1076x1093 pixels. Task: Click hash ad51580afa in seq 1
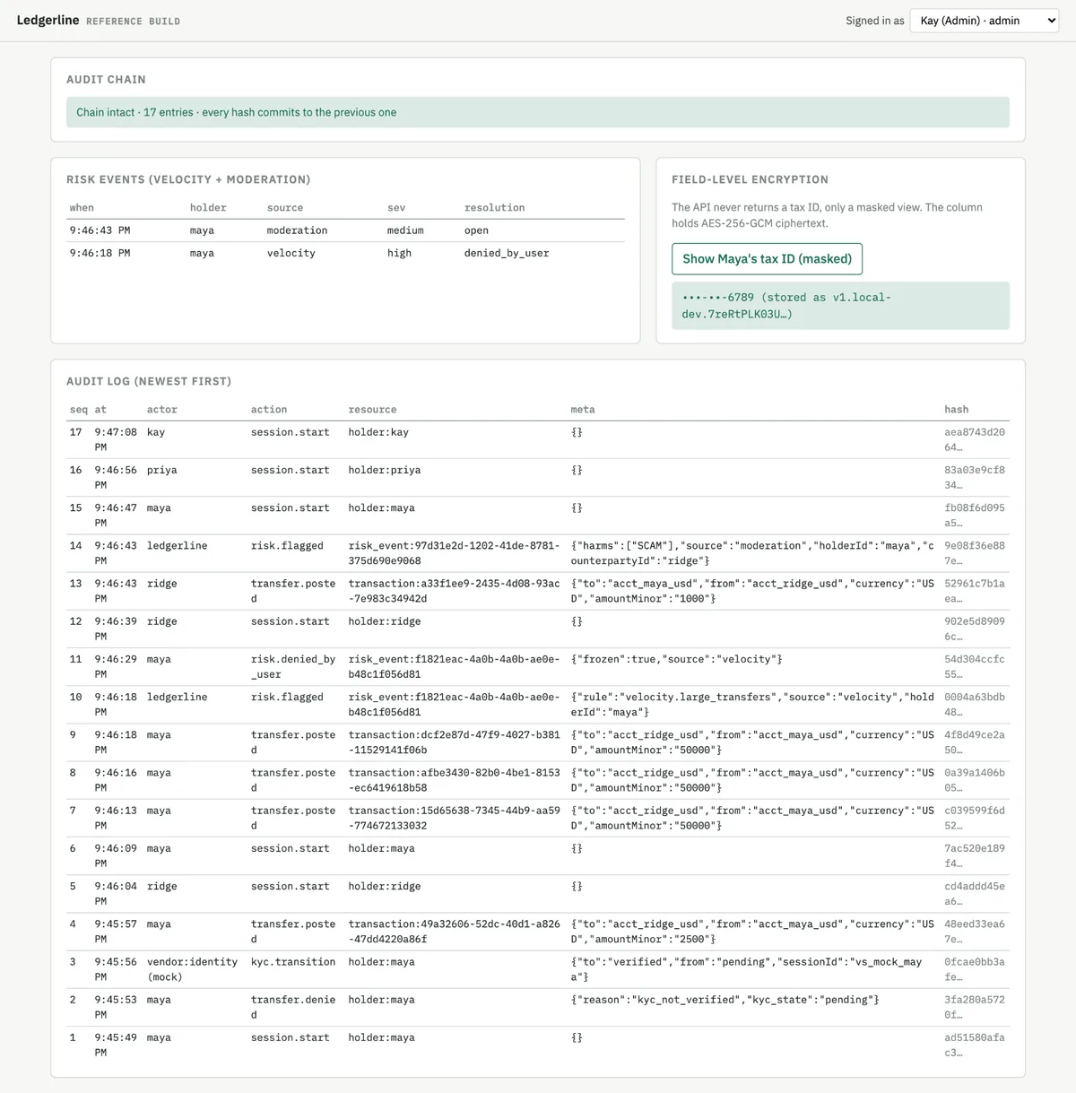click(x=975, y=1045)
